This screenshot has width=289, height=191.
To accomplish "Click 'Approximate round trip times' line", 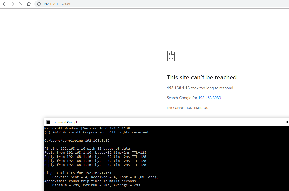I will (91, 181).
